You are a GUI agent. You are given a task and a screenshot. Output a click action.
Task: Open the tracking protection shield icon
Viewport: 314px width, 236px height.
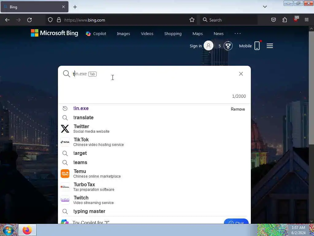point(50,20)
